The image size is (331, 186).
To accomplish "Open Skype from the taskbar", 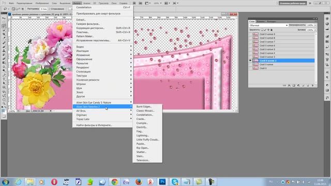I will pos(175,181).
